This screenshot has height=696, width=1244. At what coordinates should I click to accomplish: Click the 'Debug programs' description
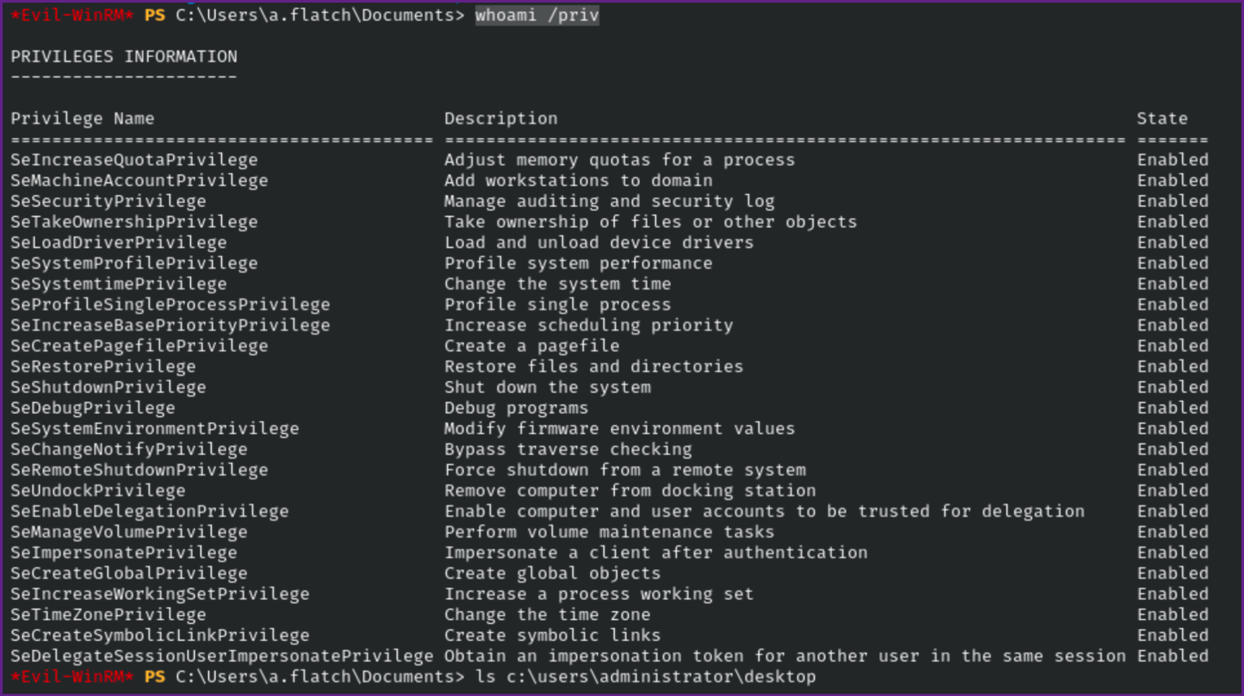click(x=516, y=408)
